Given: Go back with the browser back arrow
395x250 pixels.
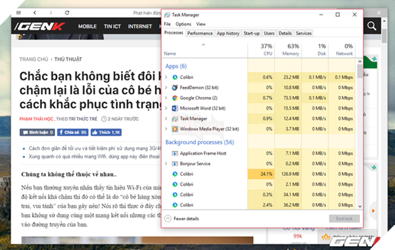Looking at the screenshot, I should pos(34,13).
